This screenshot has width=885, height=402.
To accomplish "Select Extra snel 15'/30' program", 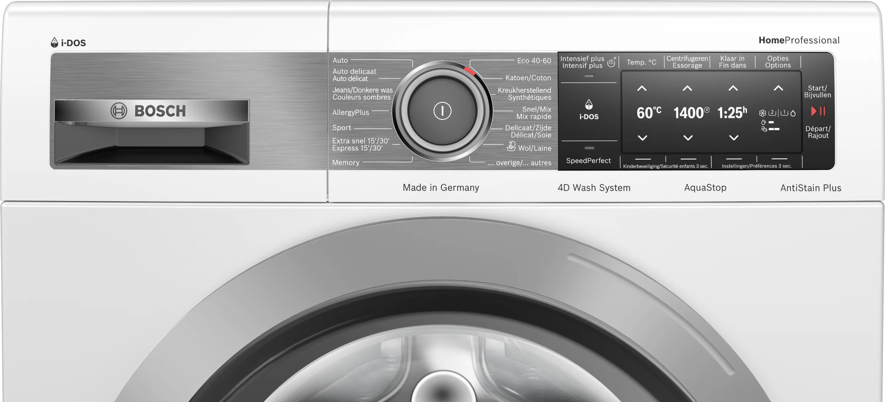I will [x=361, y=144].
